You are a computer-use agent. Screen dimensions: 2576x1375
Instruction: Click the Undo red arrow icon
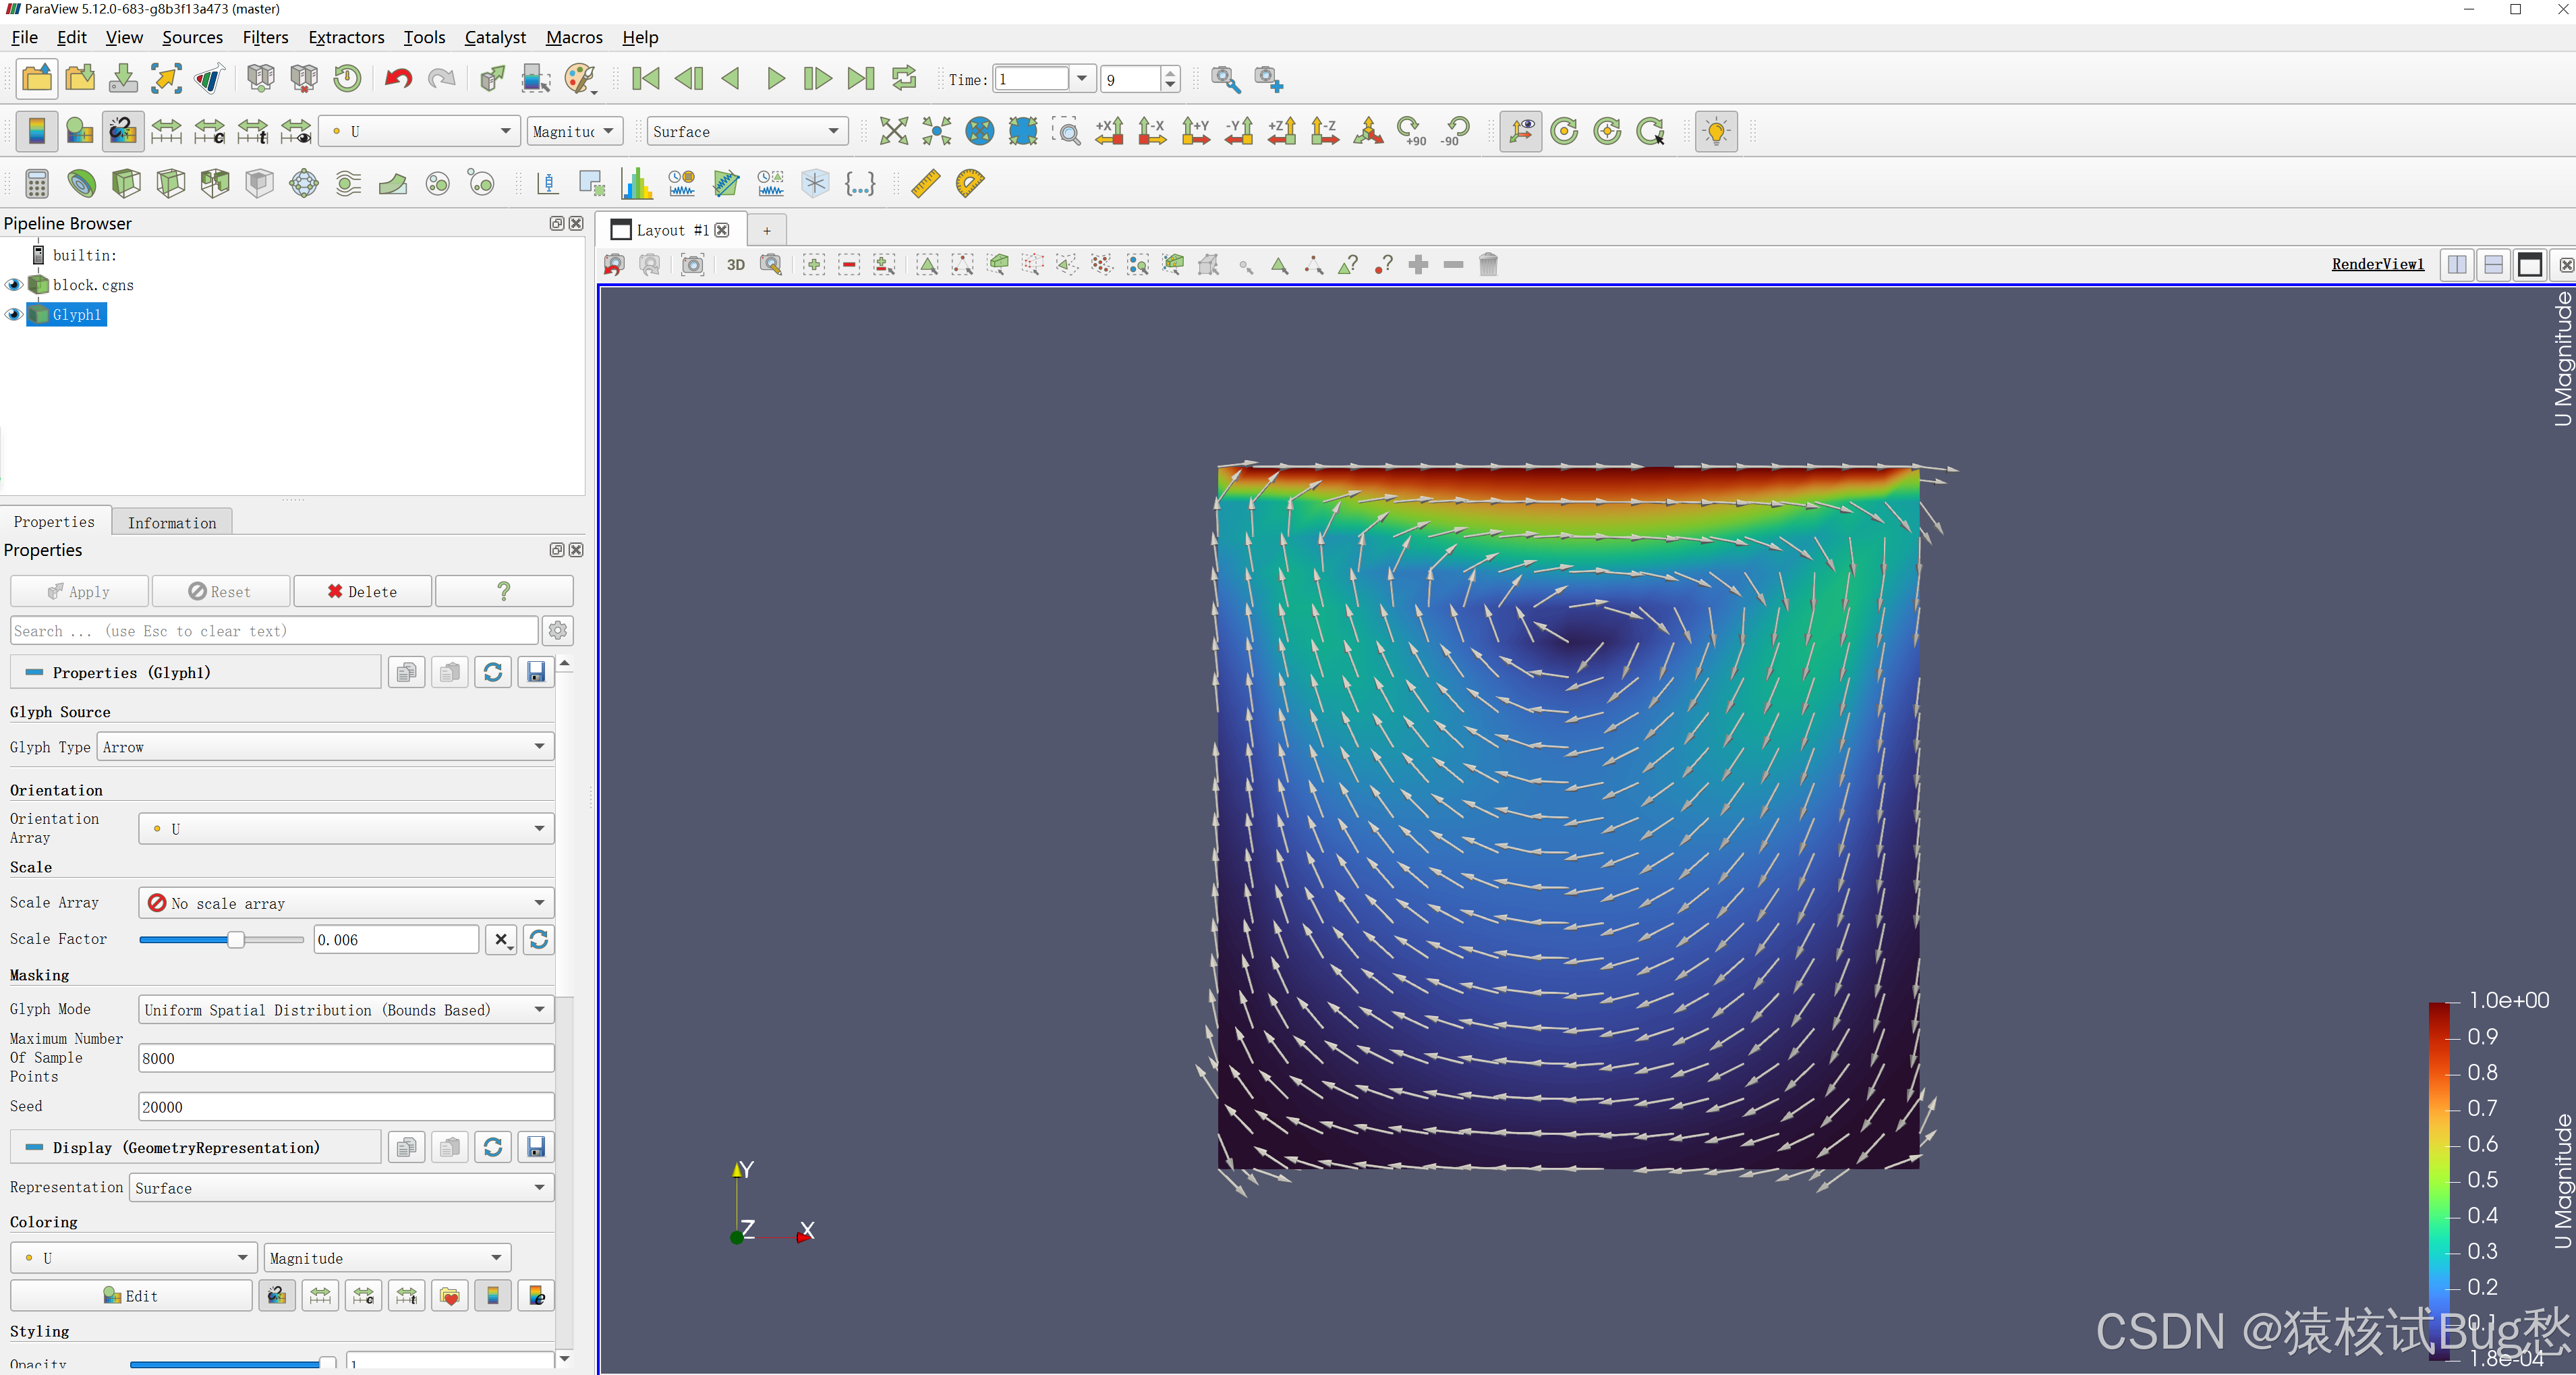click(x=398, y=78)
